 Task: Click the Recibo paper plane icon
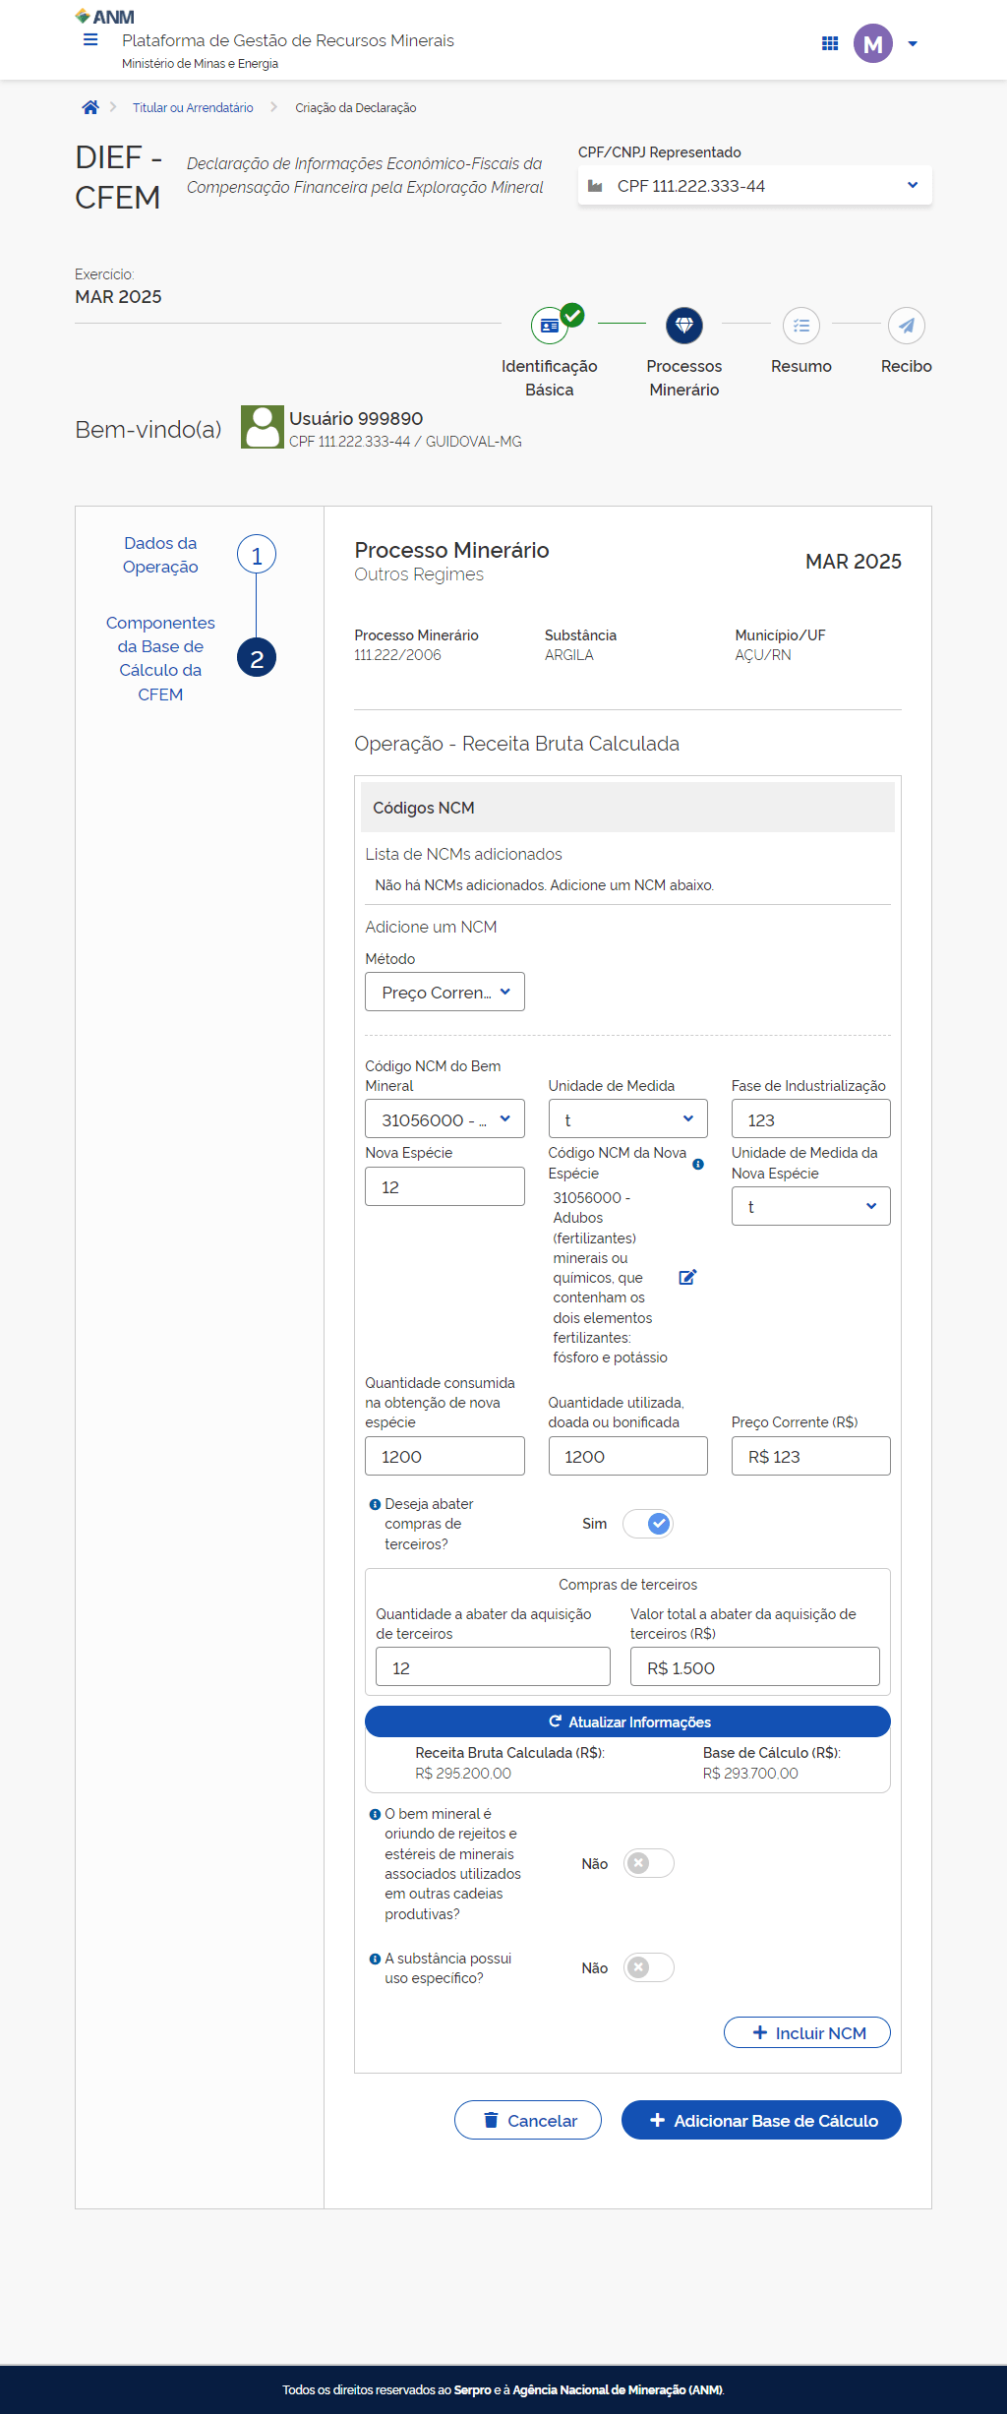[x=906, y=326]
